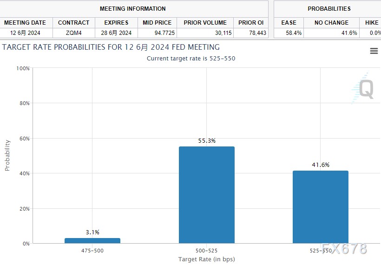Image resolution: width=381 pixels, height=265 pixels.
Task: Click the NO CHANGE column header
Action: 331,23
